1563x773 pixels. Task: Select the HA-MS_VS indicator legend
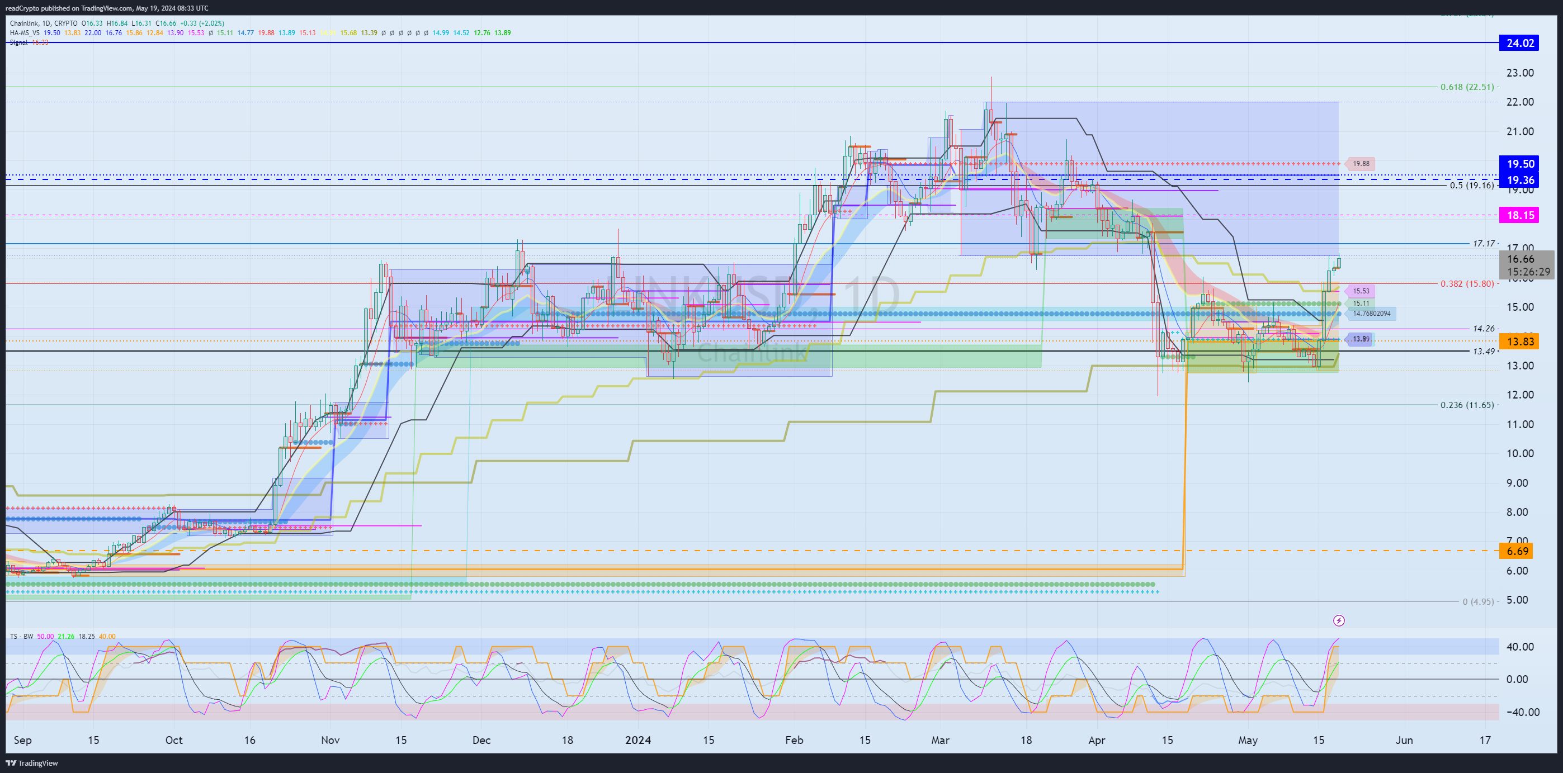(x=25, y=33)
